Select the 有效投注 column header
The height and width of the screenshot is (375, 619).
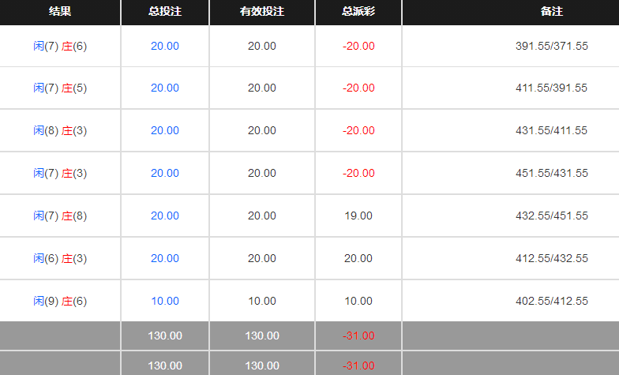(261, 12)
